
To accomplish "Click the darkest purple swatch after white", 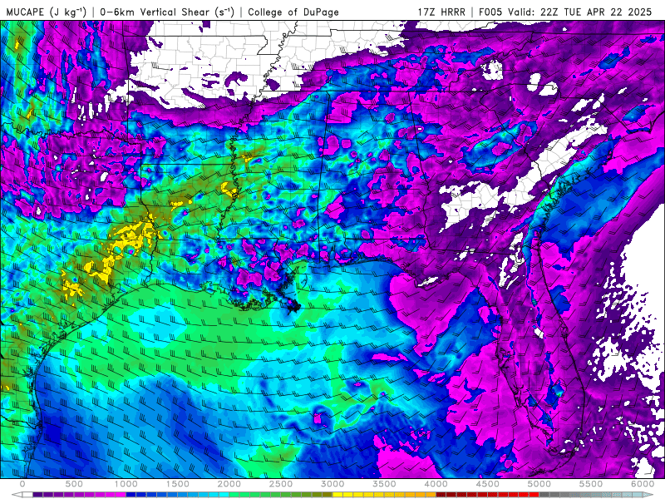I will point(37,494).
